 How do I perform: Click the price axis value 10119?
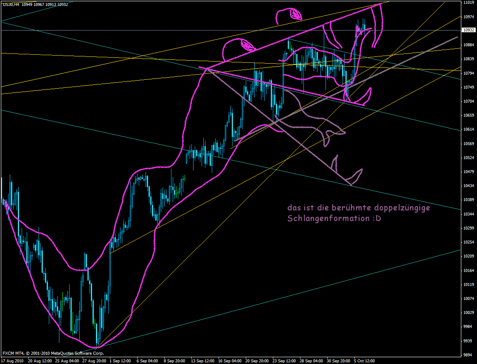click(469, 284)
